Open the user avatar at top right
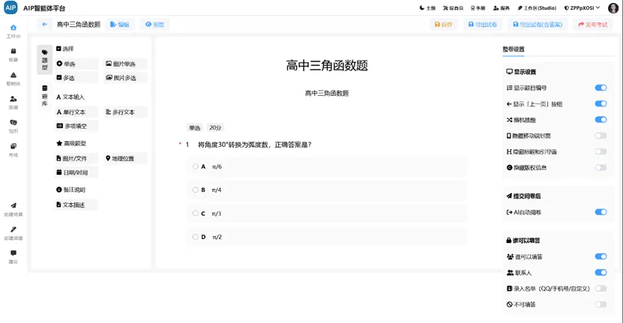This screenshot has height=323, width=623. pos(613,8)
